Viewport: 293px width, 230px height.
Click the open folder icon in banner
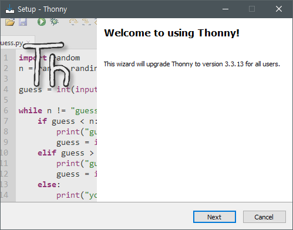(10, 22)
